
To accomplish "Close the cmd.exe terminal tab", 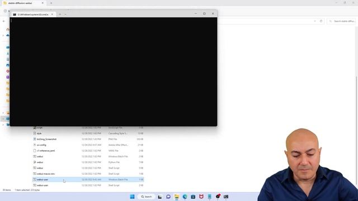I will click(52, 15).
